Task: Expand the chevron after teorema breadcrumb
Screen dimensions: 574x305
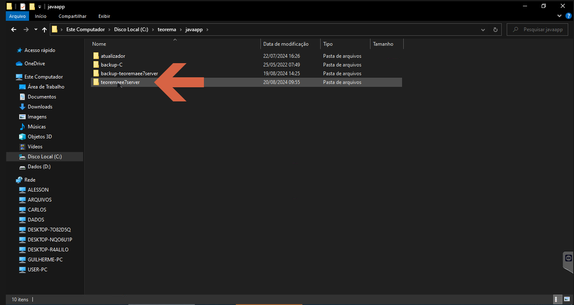Action: (181, 30)
